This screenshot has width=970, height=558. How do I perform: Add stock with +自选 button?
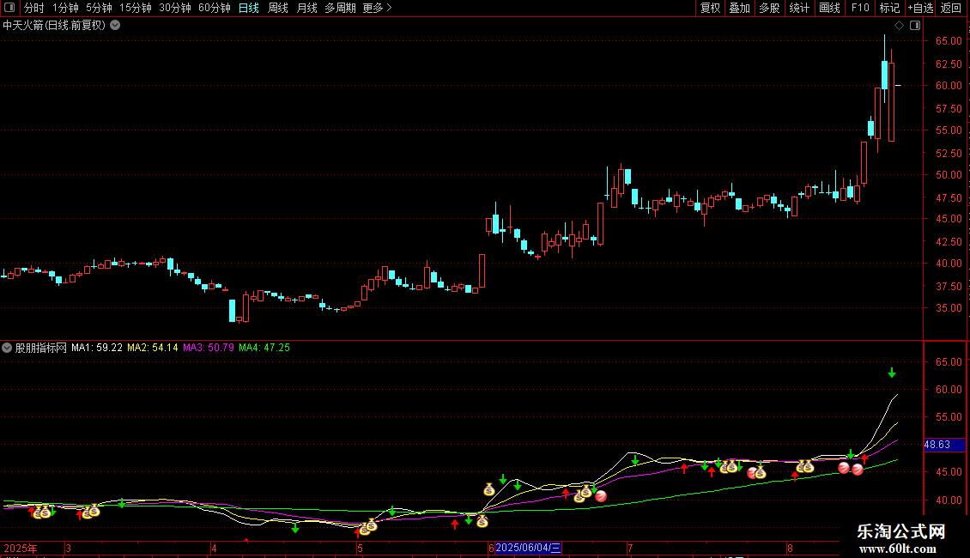[x=920, y=8]
